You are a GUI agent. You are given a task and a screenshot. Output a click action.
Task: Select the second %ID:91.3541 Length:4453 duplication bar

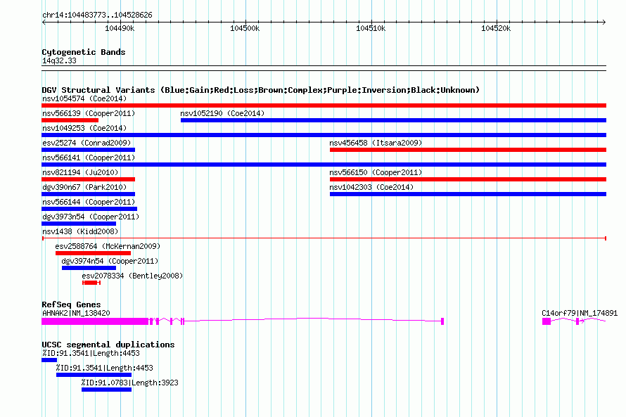[94, 375]
